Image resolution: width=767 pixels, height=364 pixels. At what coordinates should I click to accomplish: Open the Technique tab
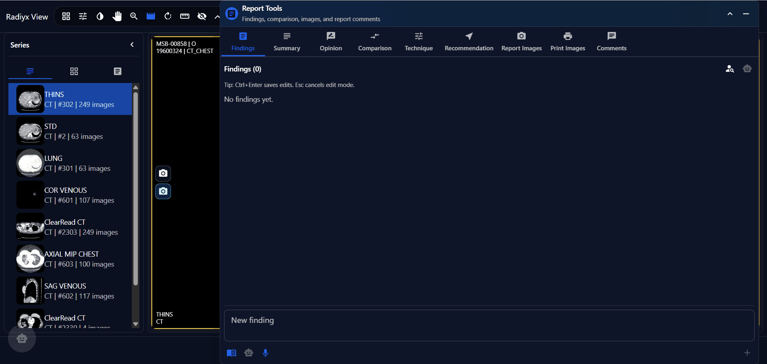[419, 42]
